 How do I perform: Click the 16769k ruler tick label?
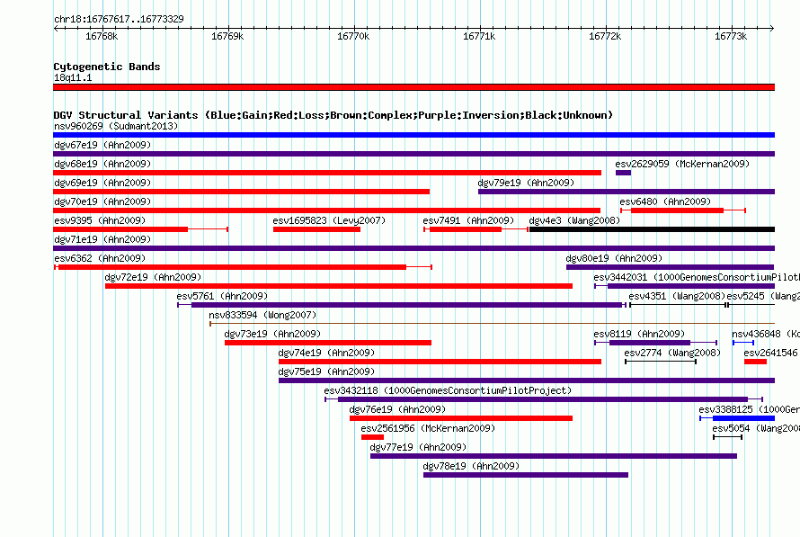[x=227, y=36]
